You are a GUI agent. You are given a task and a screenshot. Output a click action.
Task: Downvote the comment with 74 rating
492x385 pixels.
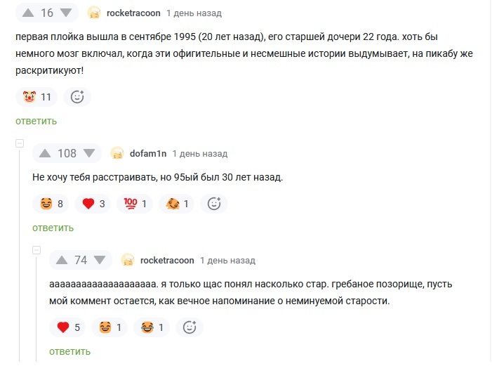coord(99,260)
